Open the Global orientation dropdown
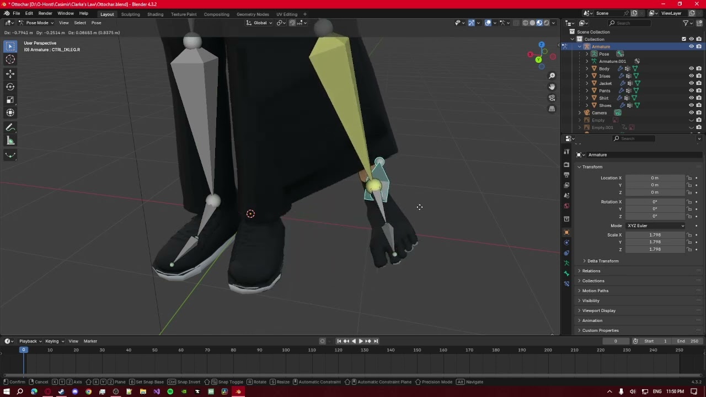This screenshot has width=706, height=397. coord(259,23)
